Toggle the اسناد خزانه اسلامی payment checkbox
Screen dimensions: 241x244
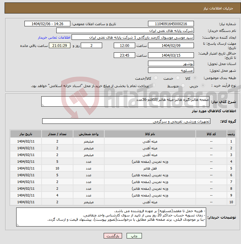[x=153, y=85]
